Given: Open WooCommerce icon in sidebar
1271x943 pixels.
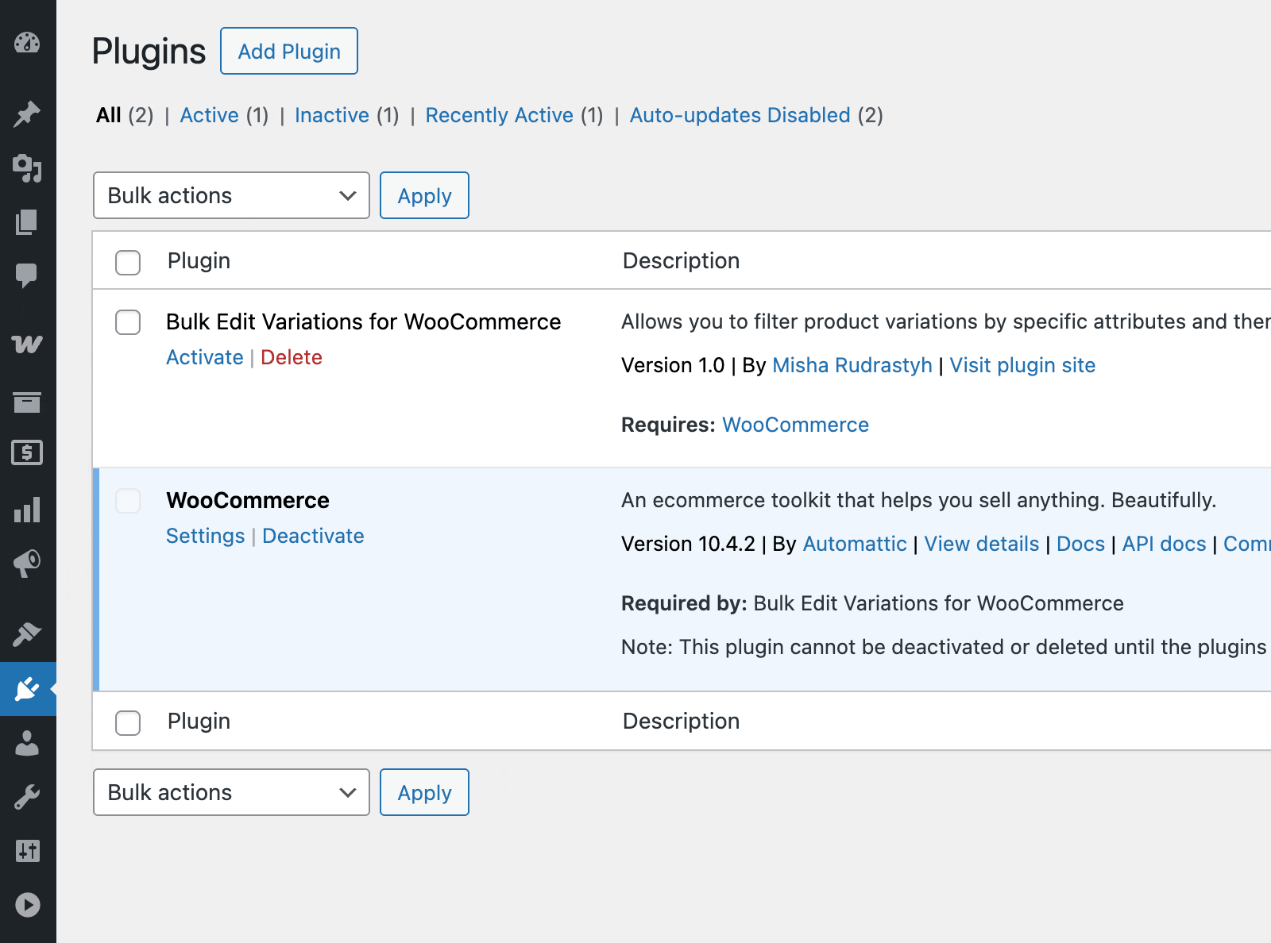Looking at the screenshot, I should (27, 344).
